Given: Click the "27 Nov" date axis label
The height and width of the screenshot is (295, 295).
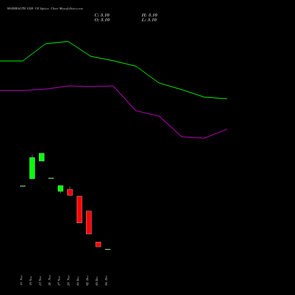Looking at the screenshot, I should click(x=59, y=281).
